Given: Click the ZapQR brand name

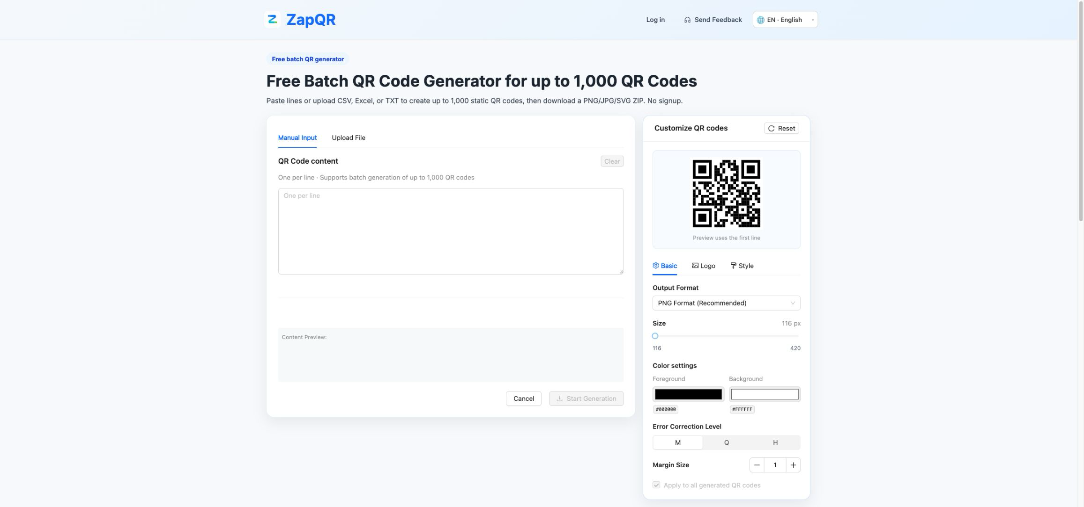Looking at the screenshot, I should [311, 20].
